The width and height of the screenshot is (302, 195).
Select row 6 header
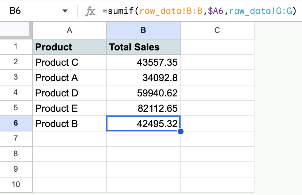point(16,123)
